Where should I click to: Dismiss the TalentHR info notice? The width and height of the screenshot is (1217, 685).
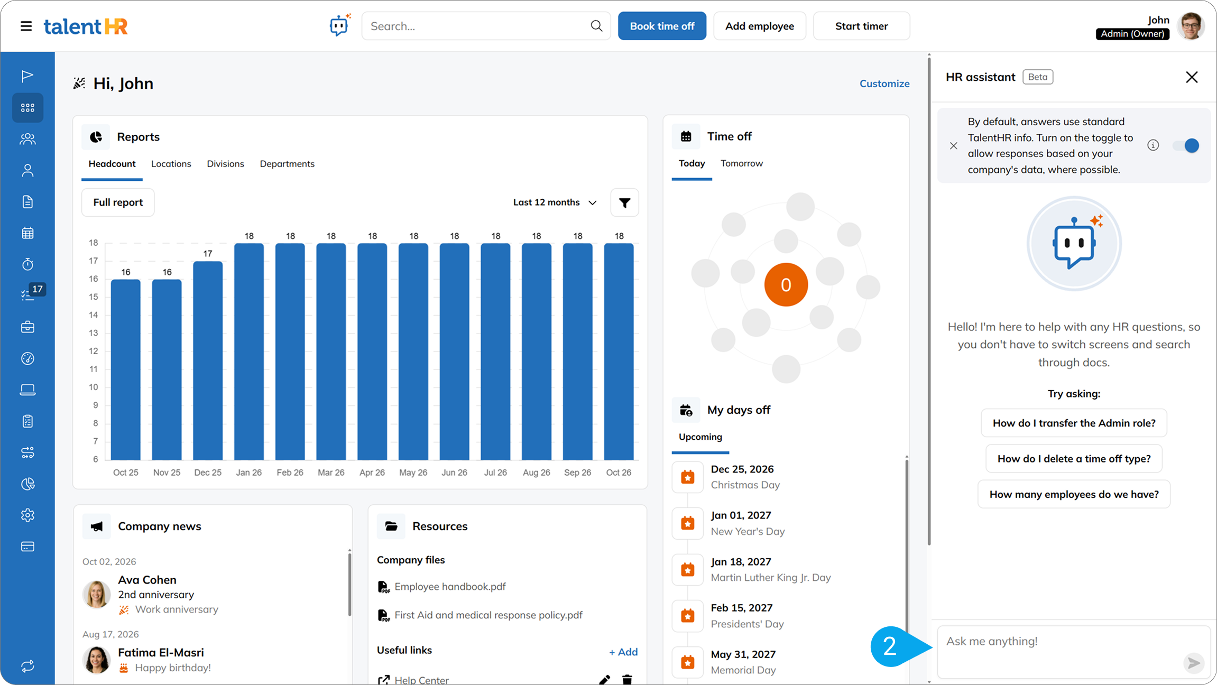(953, 145)
